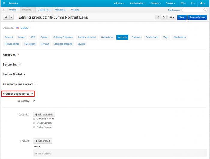Switch to the Features tab

coord(136,37)
